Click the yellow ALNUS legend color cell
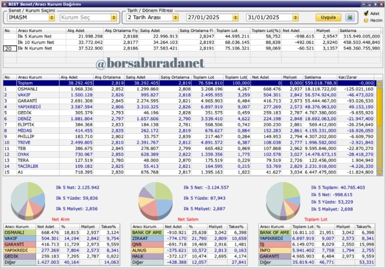Screen dimensions: 386x269 point(147,251)
